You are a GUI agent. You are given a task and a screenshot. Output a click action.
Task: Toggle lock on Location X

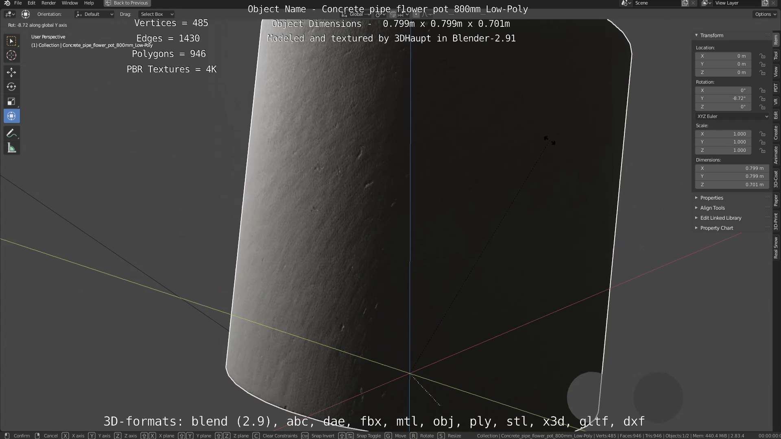762,56
